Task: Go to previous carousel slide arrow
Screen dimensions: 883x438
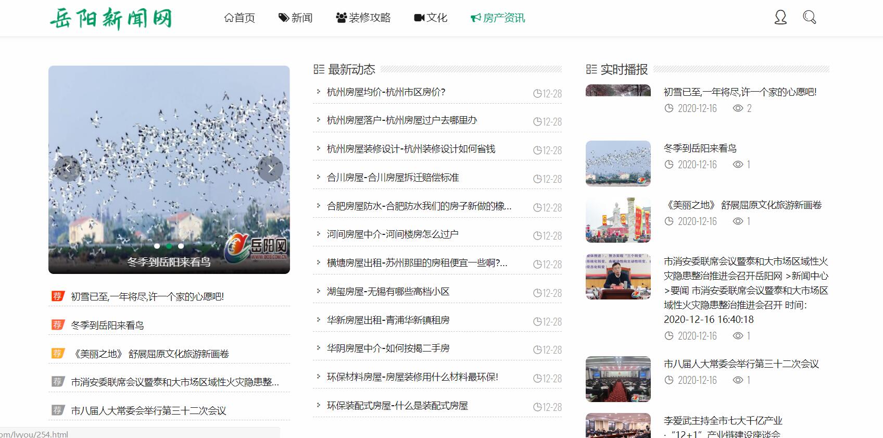Action: [68, 169]
